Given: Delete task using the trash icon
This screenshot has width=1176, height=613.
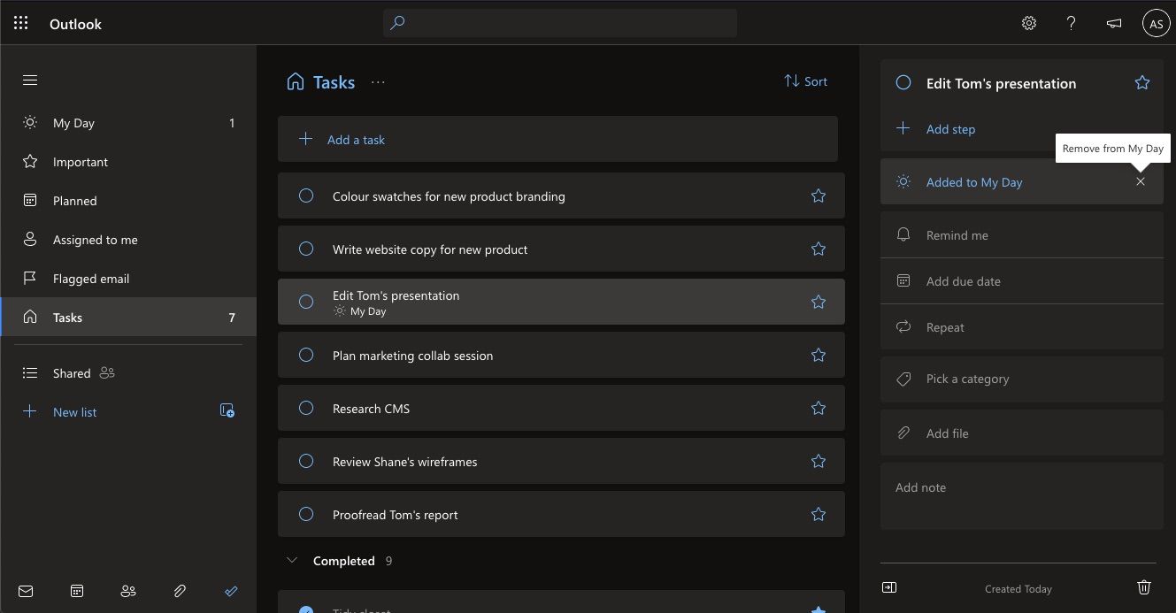Looking at the screenshot, I should (x=1143, y=587).
